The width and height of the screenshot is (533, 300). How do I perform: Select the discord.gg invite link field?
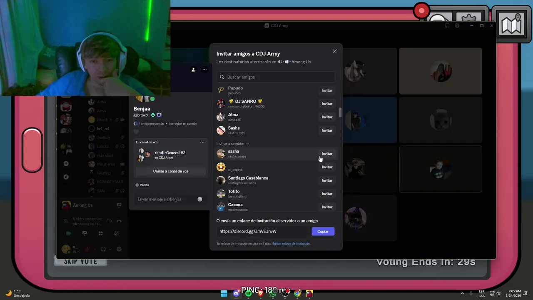pyautogui.click(x=263, y=231)
